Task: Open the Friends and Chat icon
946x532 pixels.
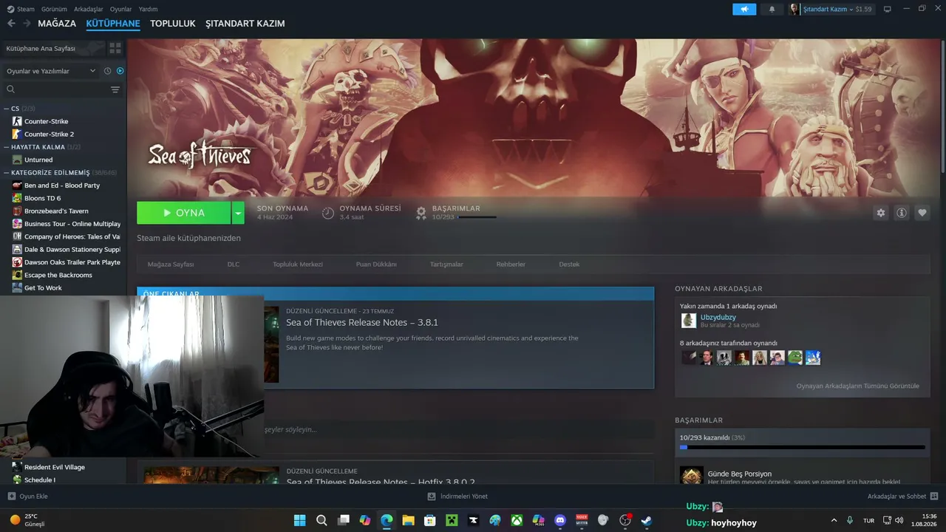Action: pyautogui.click(x=934, y=496)
